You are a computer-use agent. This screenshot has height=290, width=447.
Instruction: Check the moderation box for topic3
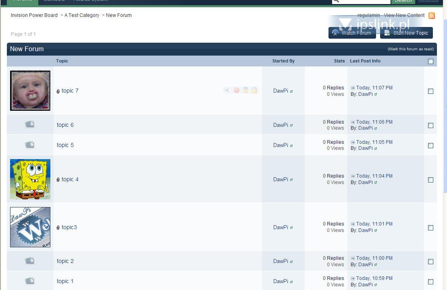point(430,228)
